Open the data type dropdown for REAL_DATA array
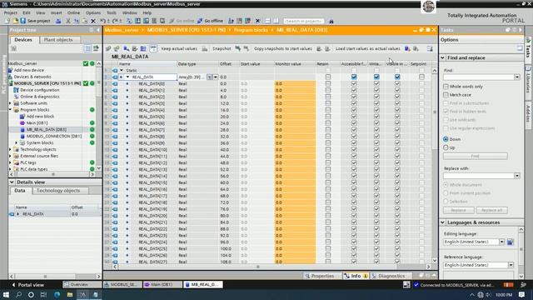Screen dimensions: 533x300 click(216, 77)
